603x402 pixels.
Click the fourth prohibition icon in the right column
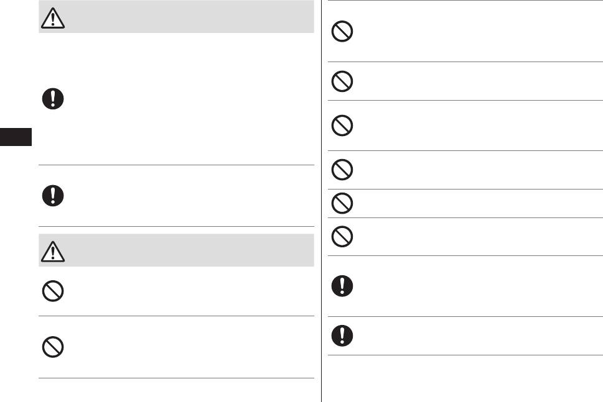click(343, 170)
